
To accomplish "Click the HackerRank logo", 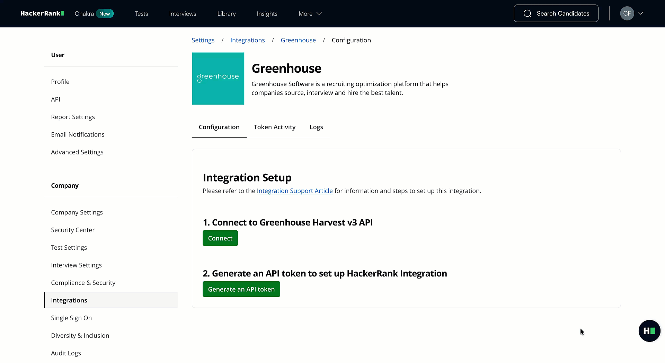I will click(x=42, y=14).
